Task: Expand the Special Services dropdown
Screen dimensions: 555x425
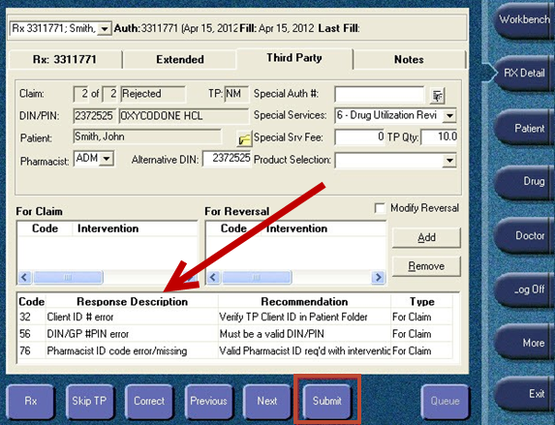Action: [x=449, y=116]
